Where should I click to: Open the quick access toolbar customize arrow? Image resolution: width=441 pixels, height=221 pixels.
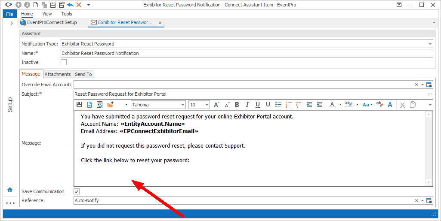pos(89,5)
